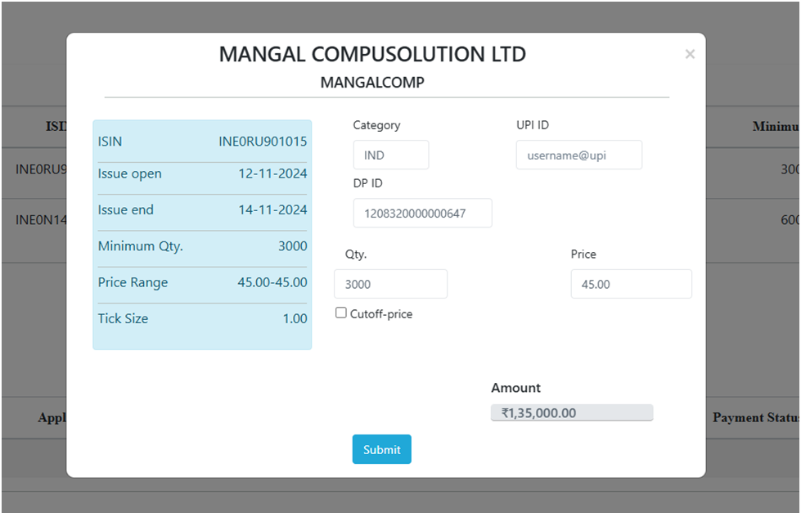The image size is (801, 513).
Task: Close the Mangal Compusolution dialog
Action: pyautogui.click(x=690, y=54)
